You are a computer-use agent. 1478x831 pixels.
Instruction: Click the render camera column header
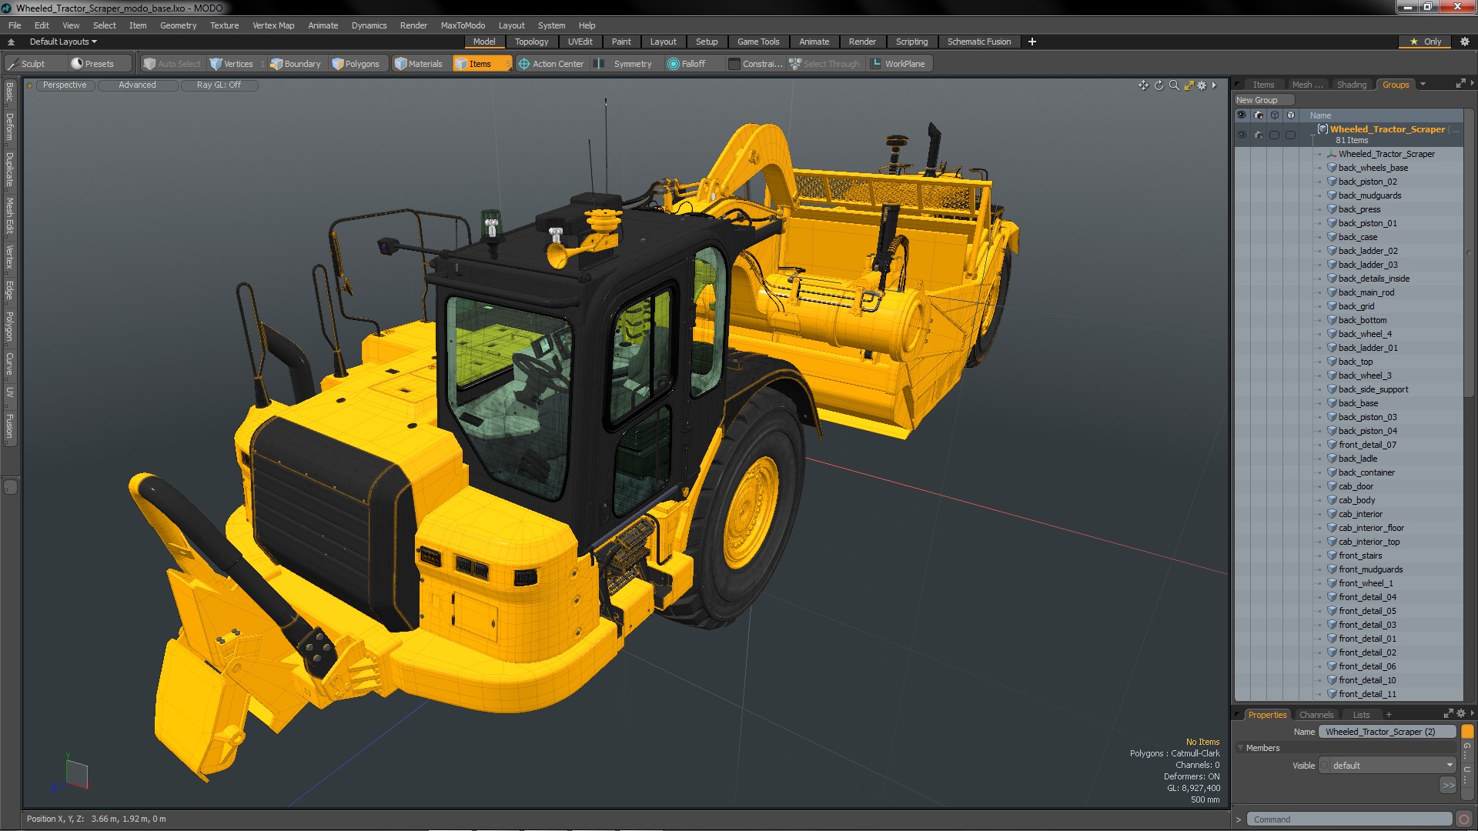[1258, 115]
